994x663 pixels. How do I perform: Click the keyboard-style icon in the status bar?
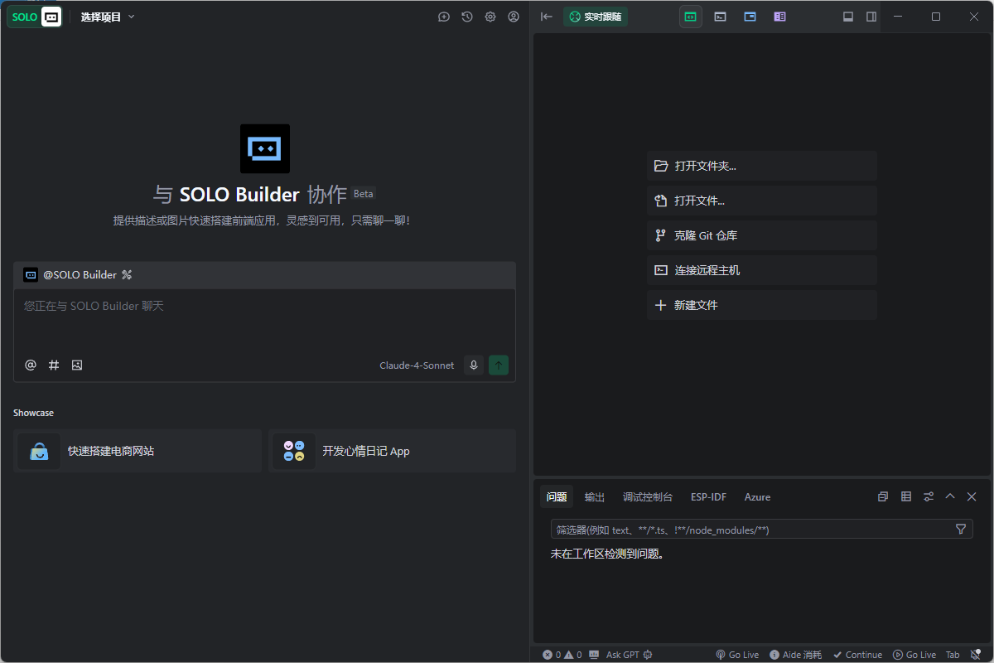[594, 655]
